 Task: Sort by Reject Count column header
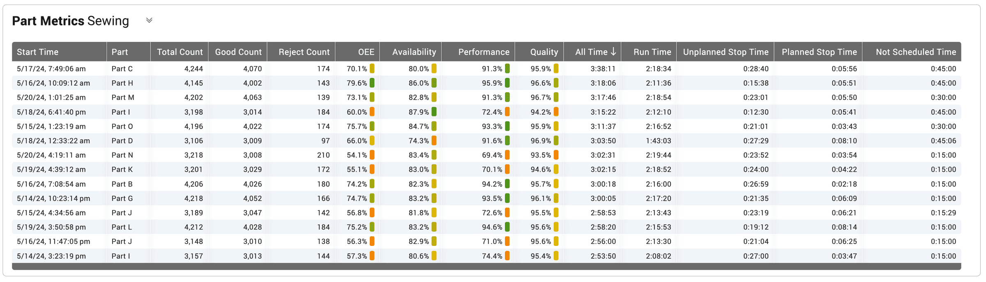(304, 52)
